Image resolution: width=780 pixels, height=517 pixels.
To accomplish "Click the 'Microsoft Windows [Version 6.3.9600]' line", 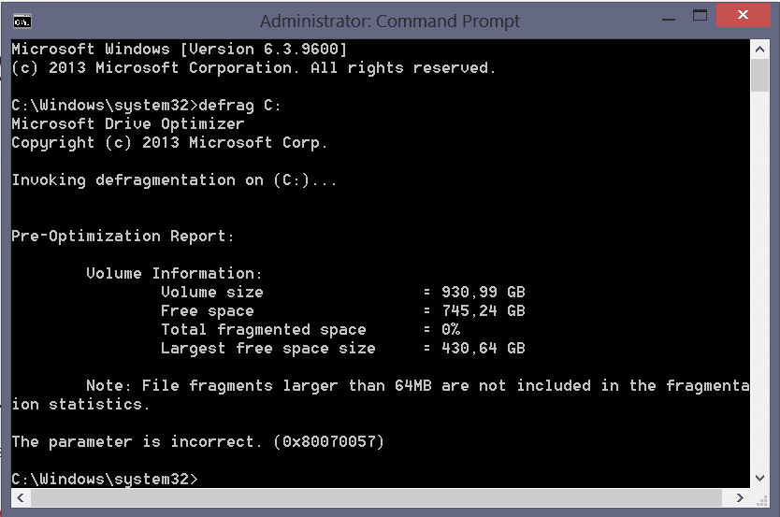I will tap(179, 50).
